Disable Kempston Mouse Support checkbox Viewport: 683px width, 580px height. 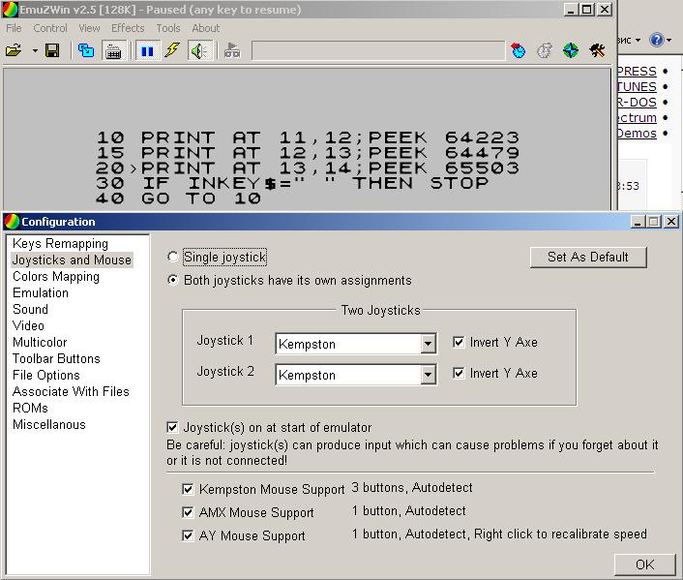click(x=189, y=490)
